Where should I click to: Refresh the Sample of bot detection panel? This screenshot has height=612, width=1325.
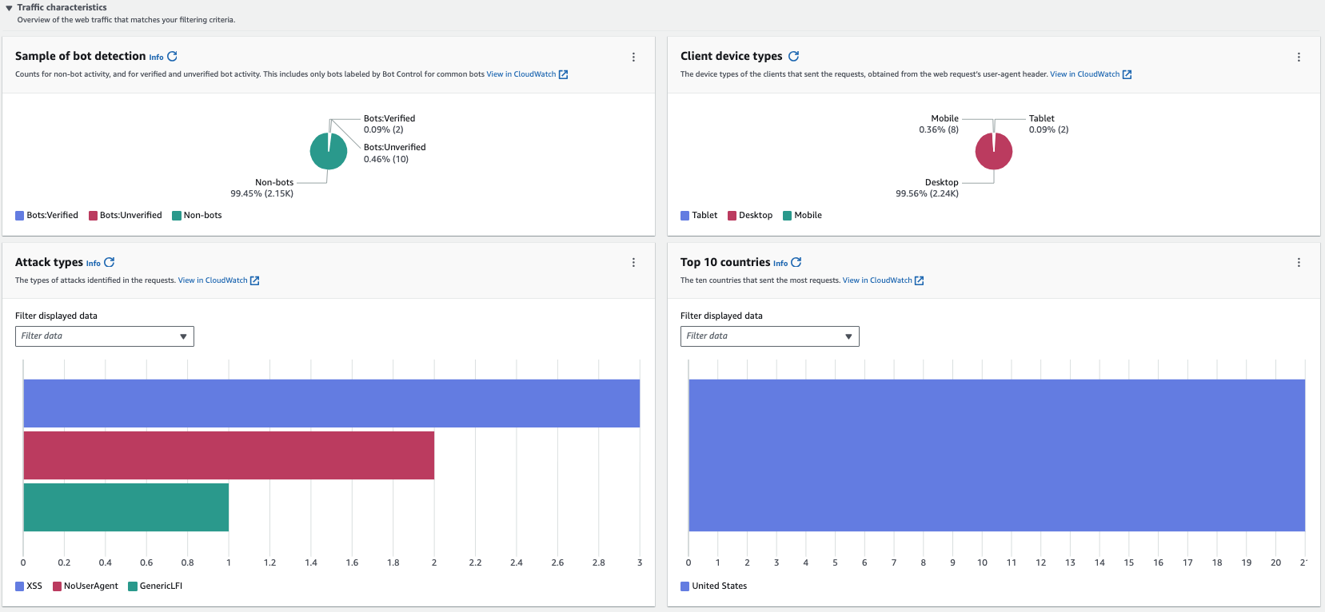click(172, 57)
